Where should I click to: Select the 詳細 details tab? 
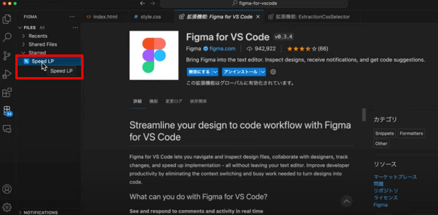coord(137,102)
